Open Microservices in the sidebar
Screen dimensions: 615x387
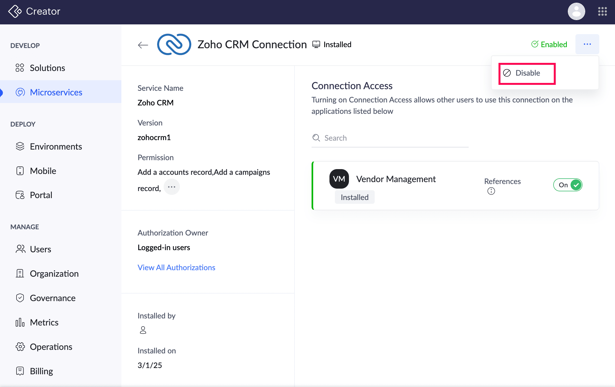(x=56, y=92)
